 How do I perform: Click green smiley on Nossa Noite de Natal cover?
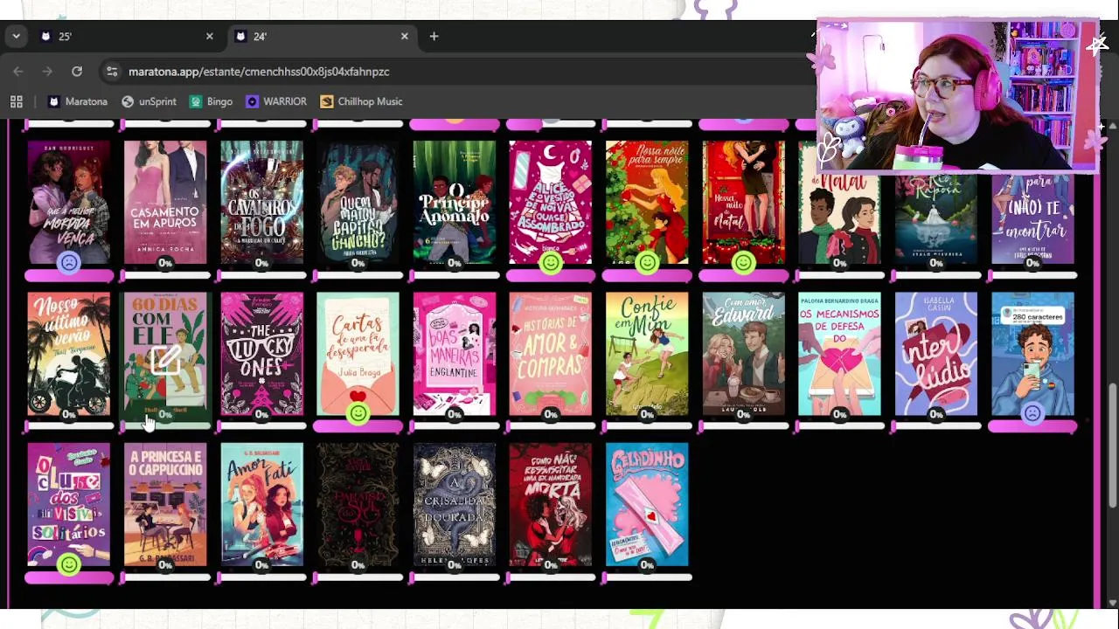[743, 262]
